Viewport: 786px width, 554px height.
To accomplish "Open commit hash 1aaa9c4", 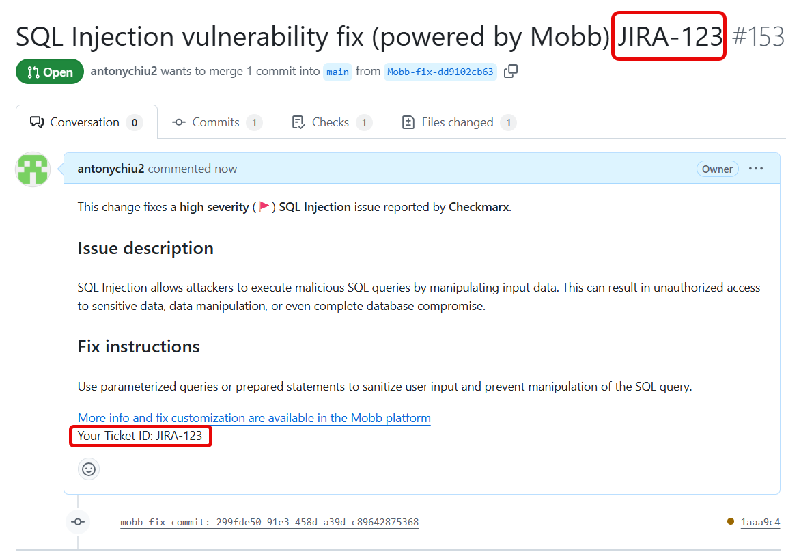I will (759, 522).
